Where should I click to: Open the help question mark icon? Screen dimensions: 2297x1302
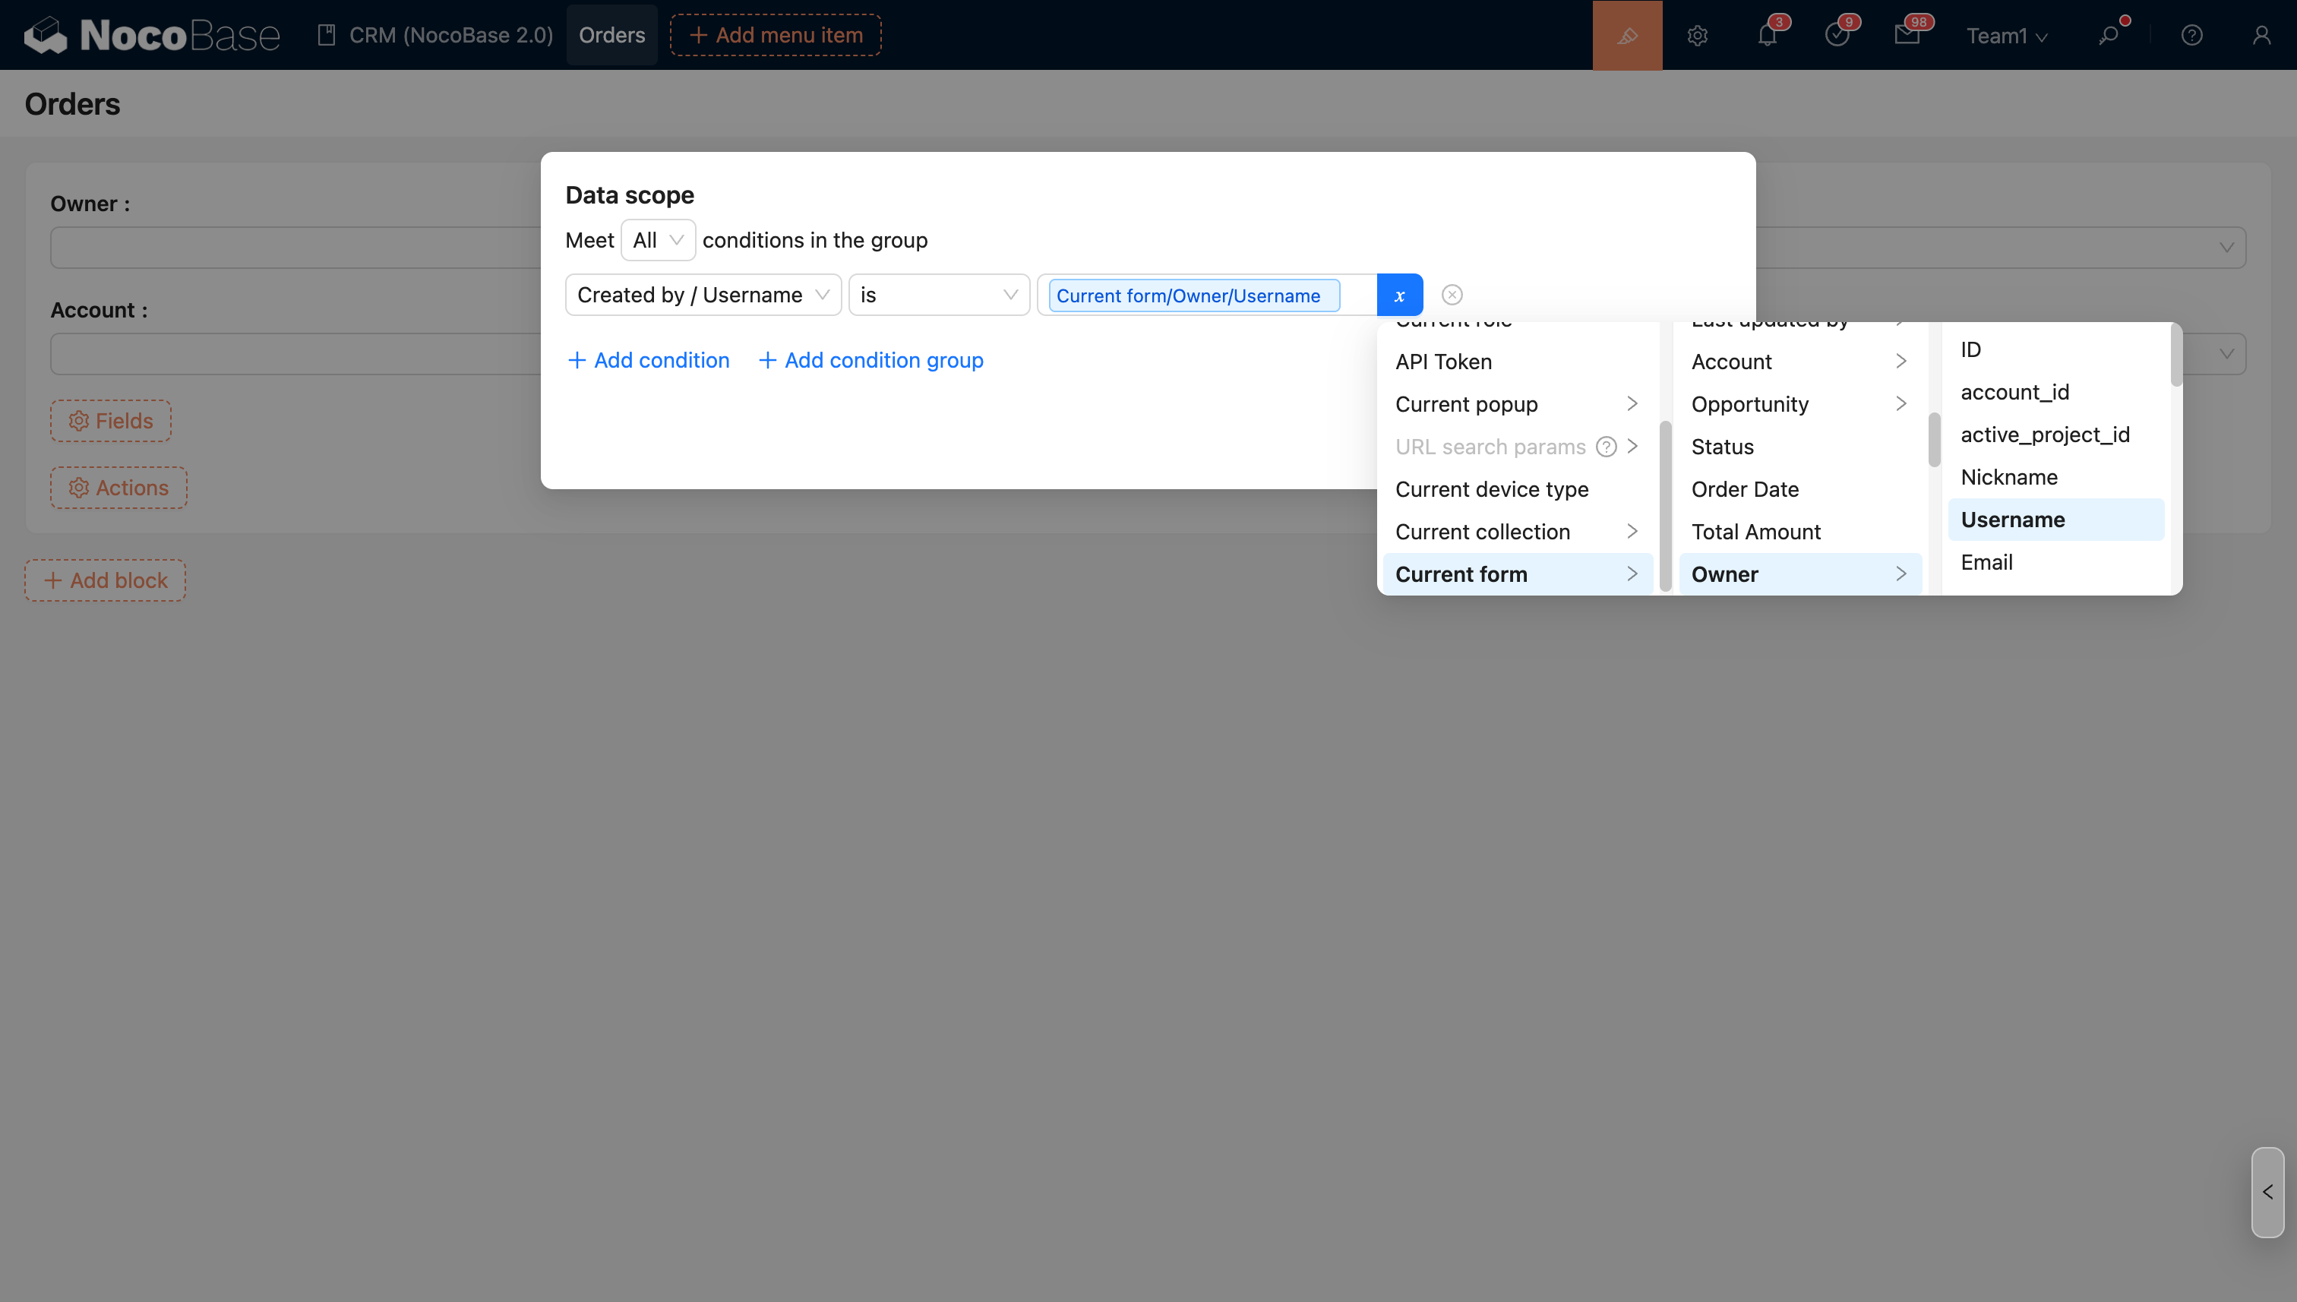2191,35
